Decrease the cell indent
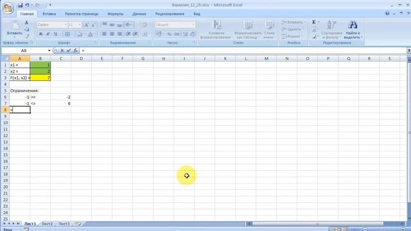The height and width of the screenshot is (231, 411). click(x=128, y=34)
